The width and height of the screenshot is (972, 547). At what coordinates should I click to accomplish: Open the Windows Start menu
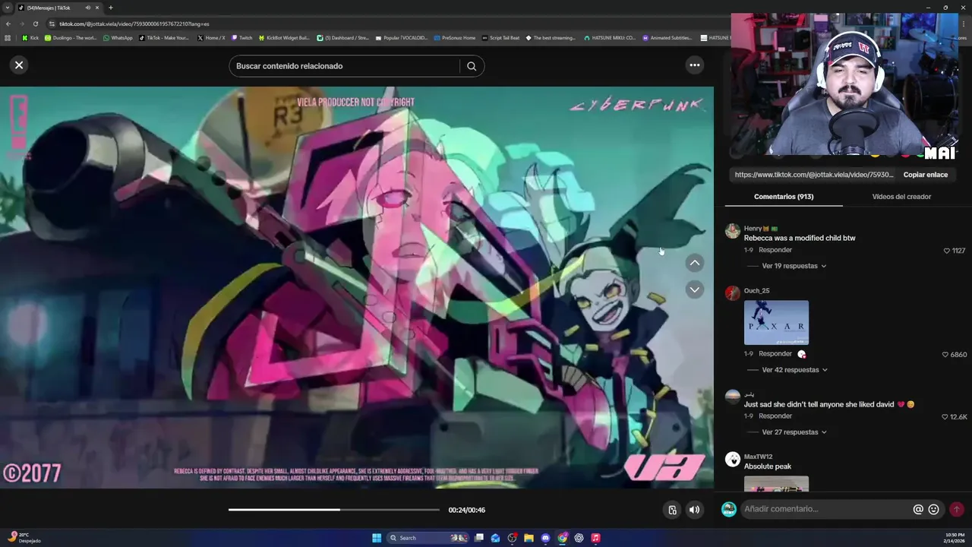coord(377,538)
